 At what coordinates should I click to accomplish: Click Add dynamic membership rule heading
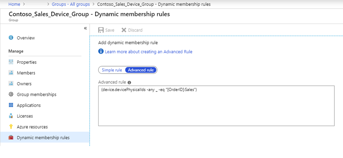128,43
